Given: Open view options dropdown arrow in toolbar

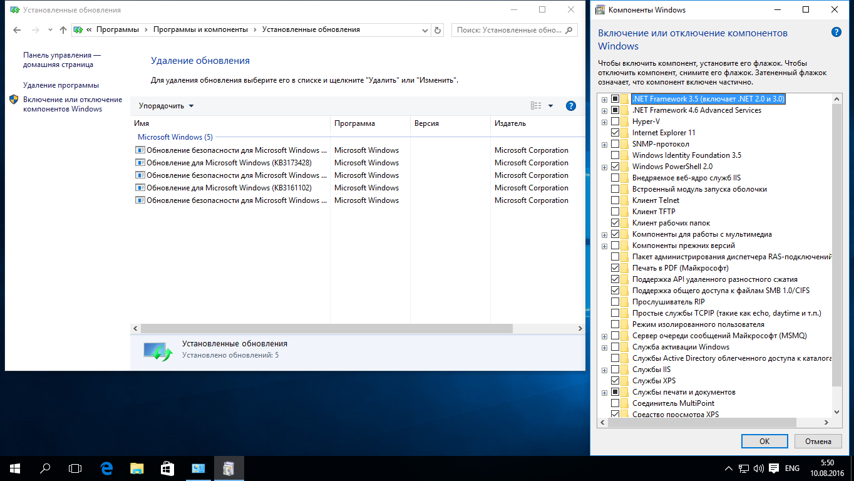Looking at the screenshot, I should [x=550, y=106].
